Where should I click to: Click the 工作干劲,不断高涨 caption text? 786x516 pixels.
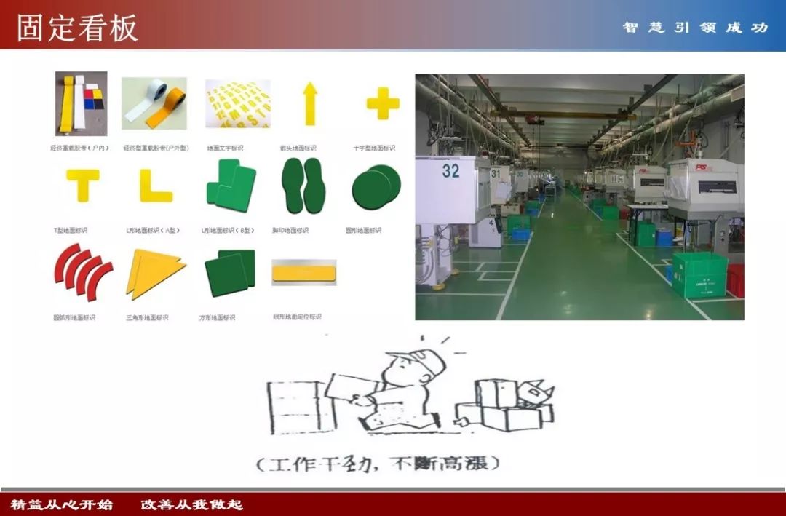[378, 463]
